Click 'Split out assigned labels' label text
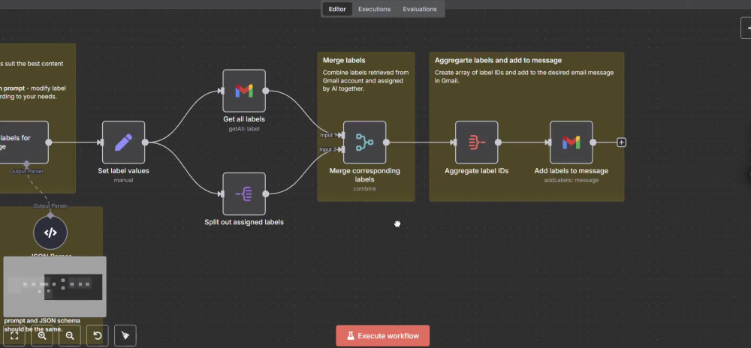 point(244,222)
